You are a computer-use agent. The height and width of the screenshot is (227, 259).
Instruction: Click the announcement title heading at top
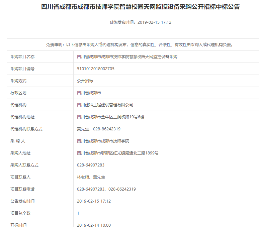(x=140, y=7)
